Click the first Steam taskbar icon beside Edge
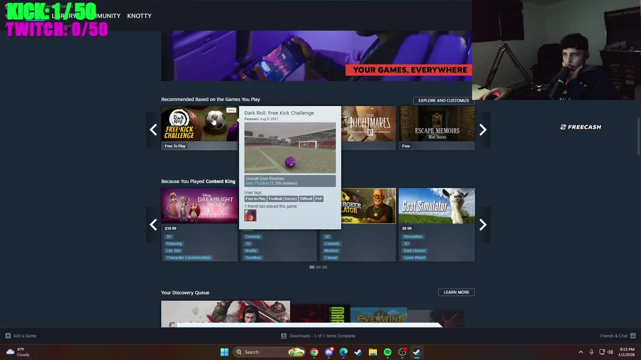This screenshot has height=360, width=641. point(358,352)
